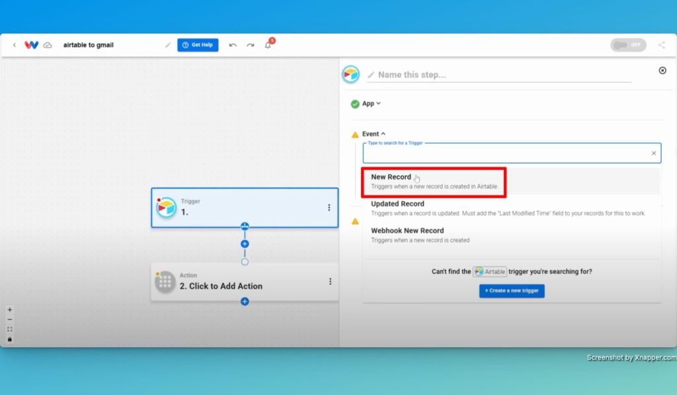
Task: Select the Trigger step 1 card
Action: click(x=245, y=208)
